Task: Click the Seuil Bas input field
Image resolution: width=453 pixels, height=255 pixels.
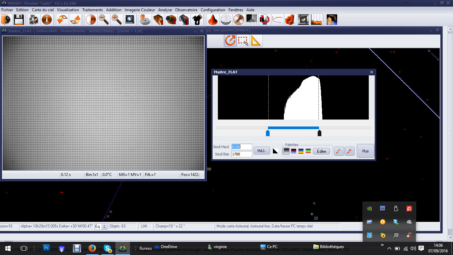Action: pos(242,154)
